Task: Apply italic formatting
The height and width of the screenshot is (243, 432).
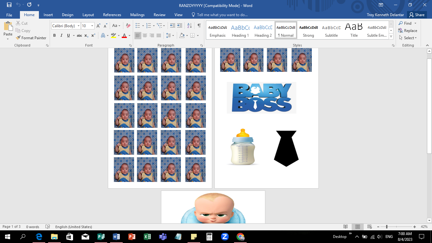Action: (x=61, y=35)
